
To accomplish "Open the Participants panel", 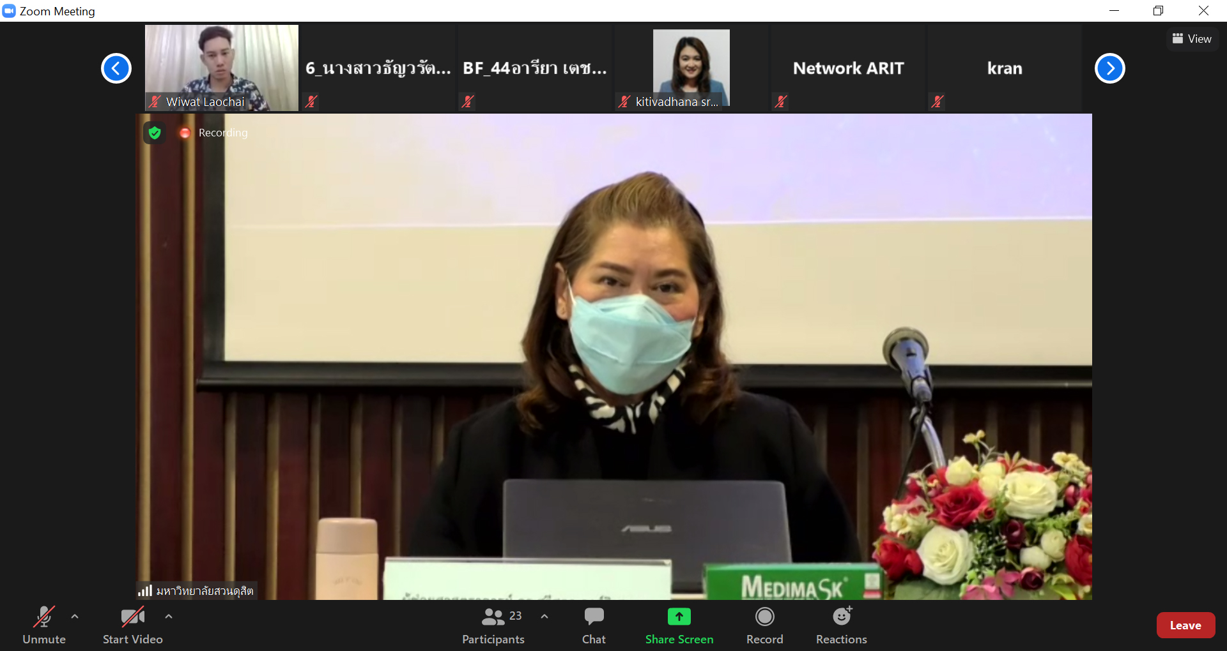I will [493, 625].
